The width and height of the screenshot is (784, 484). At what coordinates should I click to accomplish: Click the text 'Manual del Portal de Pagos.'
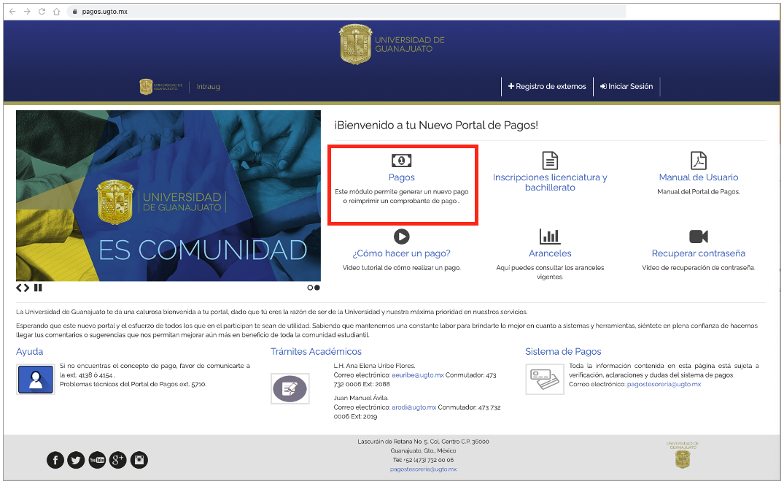[x=699, y=192]
